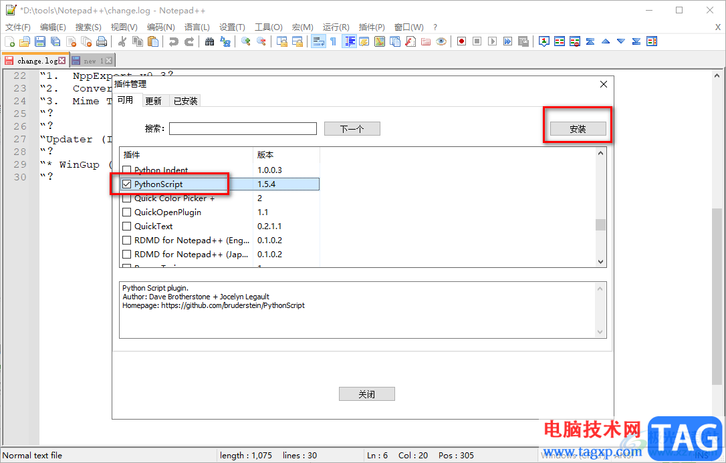
Task: Click plugin list scrollbar up arrow
Action: pos(600,153)
